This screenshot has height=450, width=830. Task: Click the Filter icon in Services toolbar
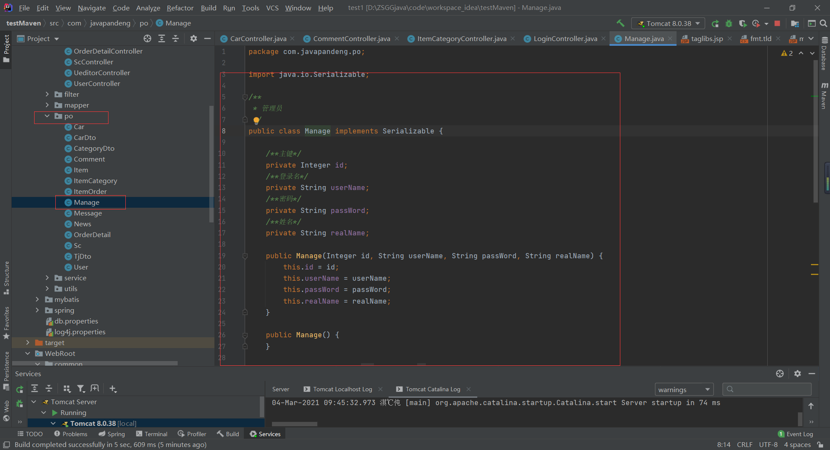coord(81,389)
